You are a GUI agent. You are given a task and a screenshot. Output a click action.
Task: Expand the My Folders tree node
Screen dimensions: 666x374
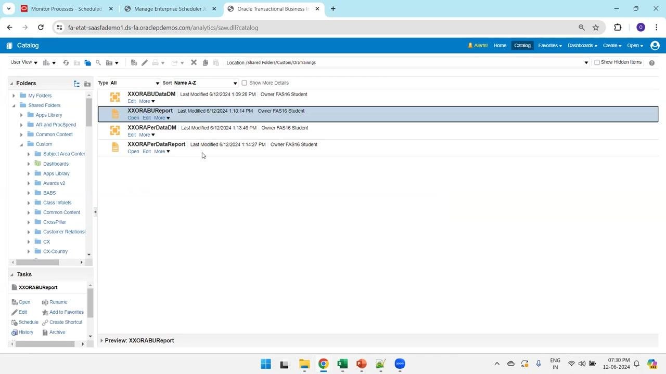(x=14, y=96)
